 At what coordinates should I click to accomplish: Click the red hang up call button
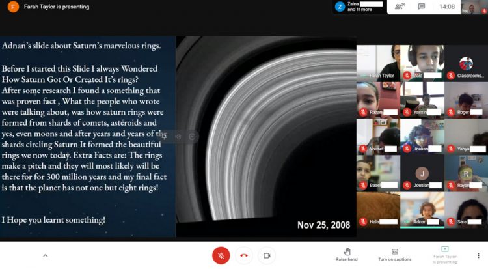244,255
